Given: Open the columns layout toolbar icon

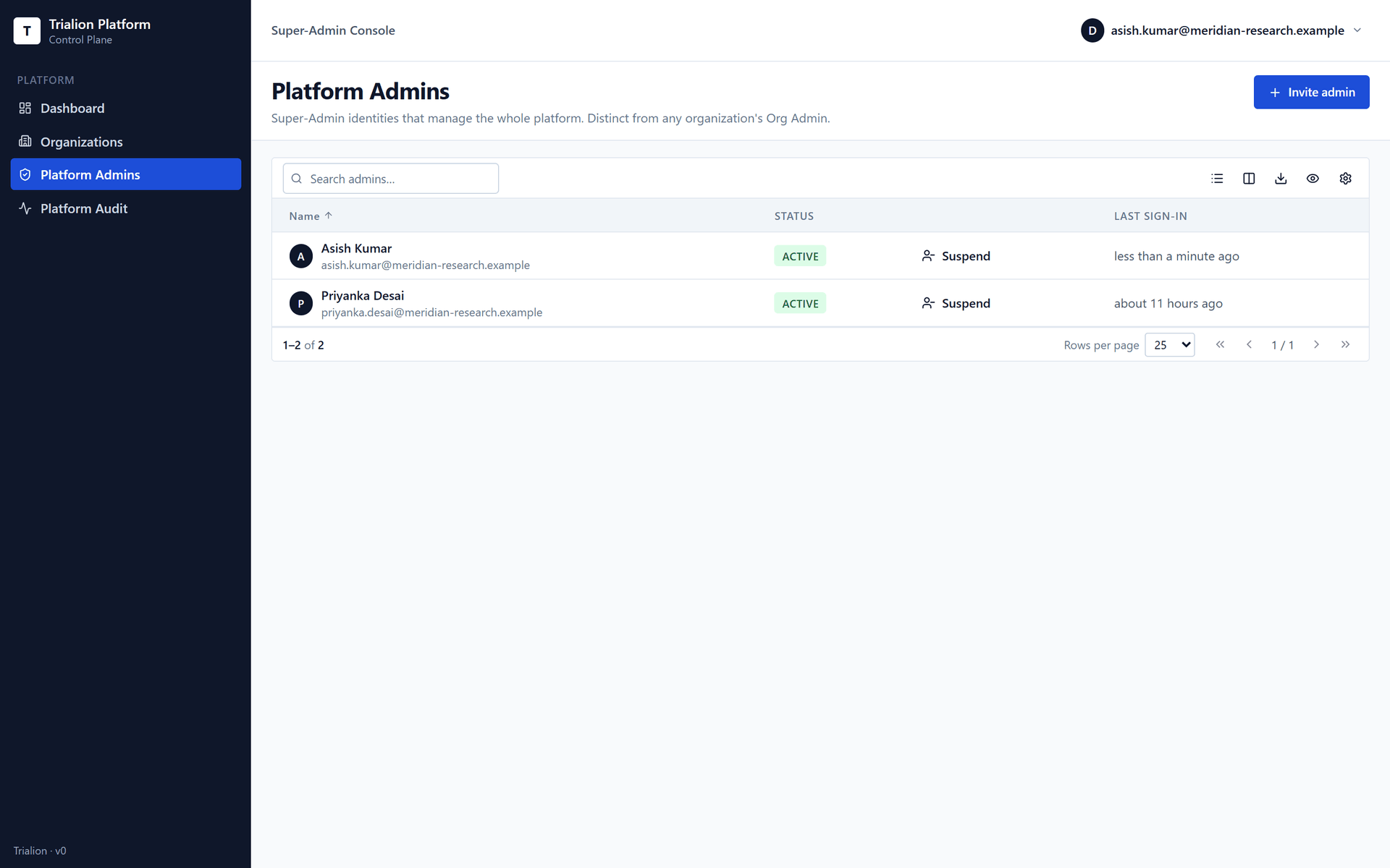Looking at the screenshot, I should [1249, 179].
